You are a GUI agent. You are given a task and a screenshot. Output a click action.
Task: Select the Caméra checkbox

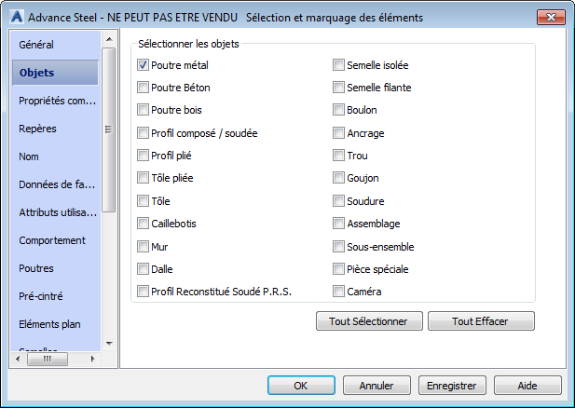pyautogui.click(x=340, y=292)
